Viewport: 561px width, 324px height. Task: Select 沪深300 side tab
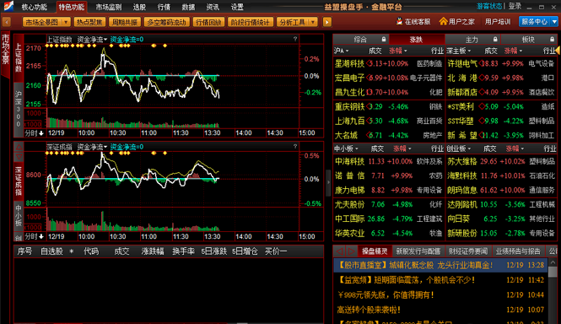18,109
